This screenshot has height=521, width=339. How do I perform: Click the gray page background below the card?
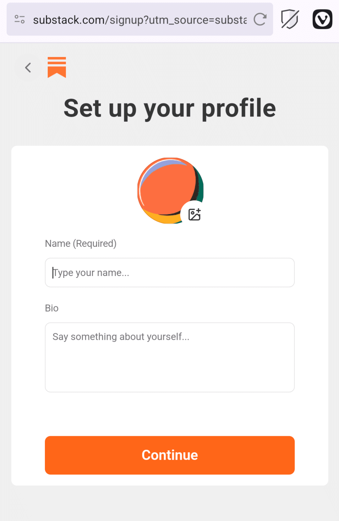pyautogui.click(x=170, y=504)
